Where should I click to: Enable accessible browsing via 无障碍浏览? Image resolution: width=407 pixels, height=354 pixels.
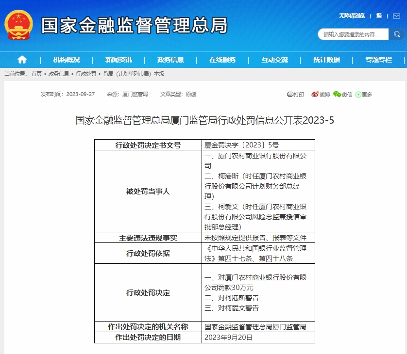click(x=352, y=16)
